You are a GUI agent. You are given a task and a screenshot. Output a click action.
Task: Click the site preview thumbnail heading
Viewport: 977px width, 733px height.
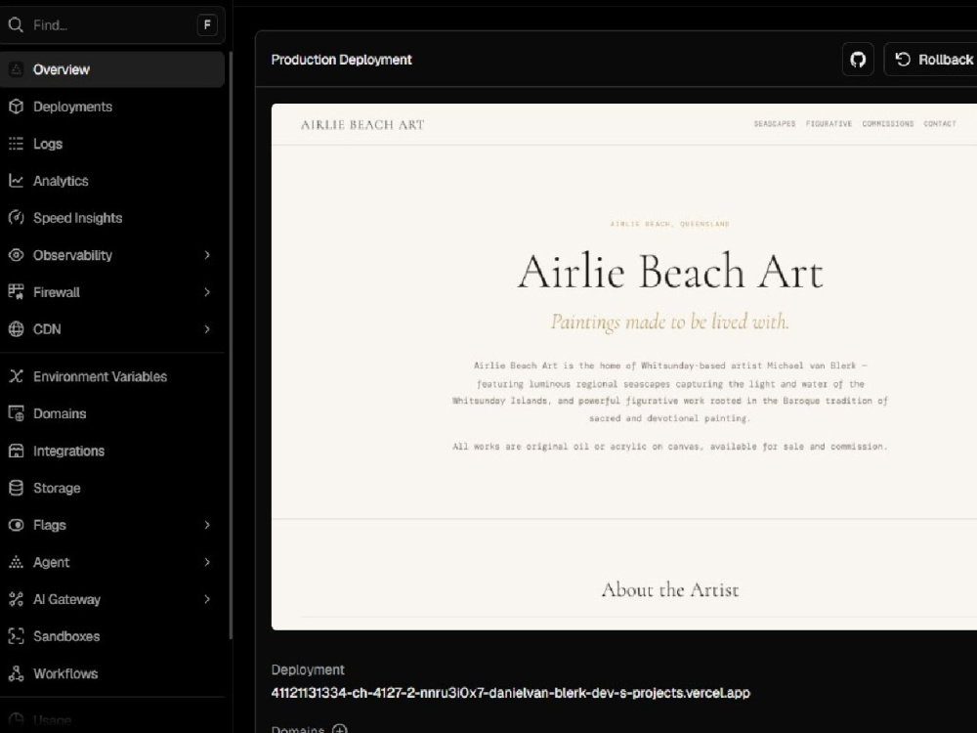pos(670,272)
